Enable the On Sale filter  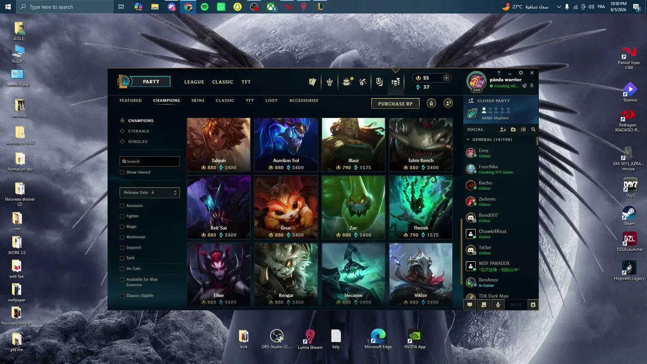pyautogui.click(x=122, y=269)
